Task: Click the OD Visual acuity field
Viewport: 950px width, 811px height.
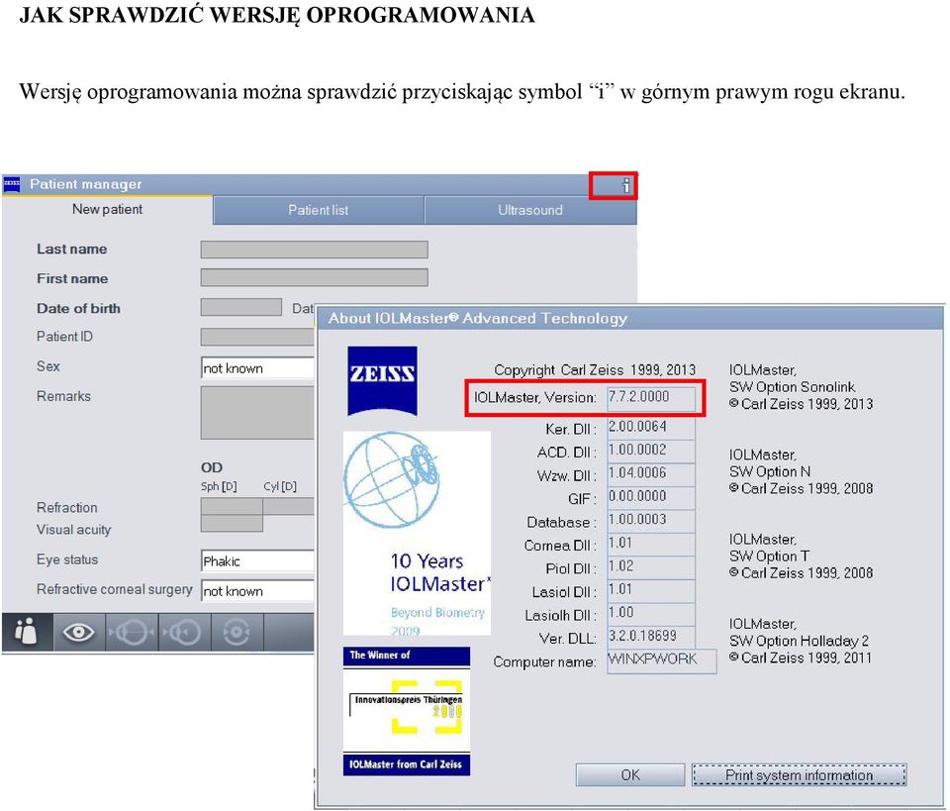Action: pos(232,523)
